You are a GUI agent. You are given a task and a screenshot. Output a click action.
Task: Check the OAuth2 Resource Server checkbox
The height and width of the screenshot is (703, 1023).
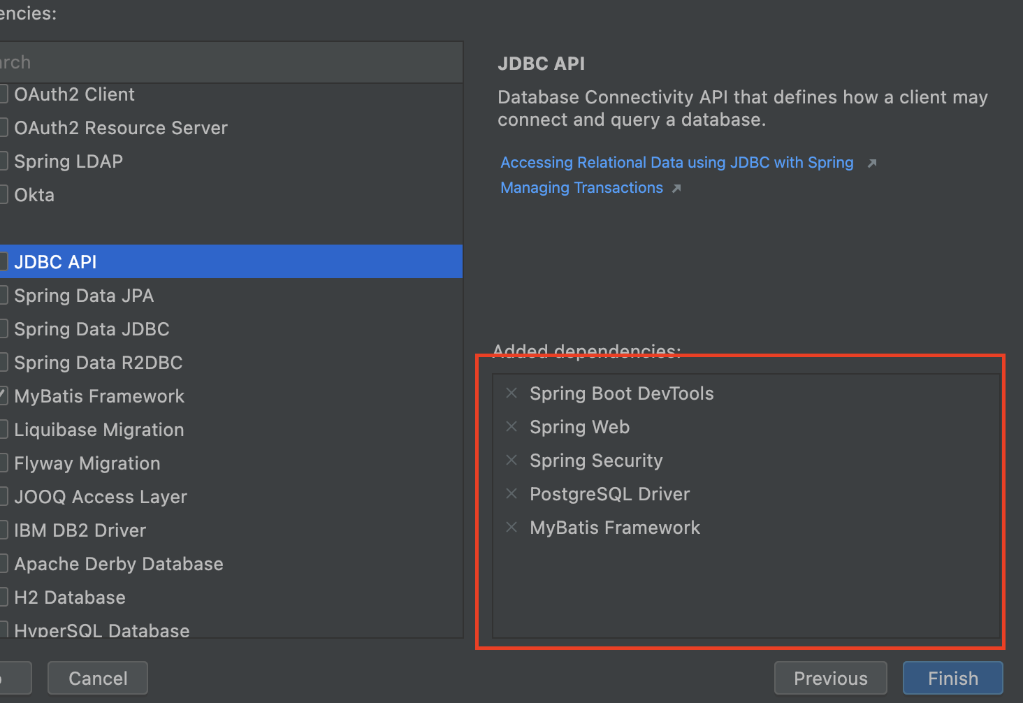tap(3, 128)
